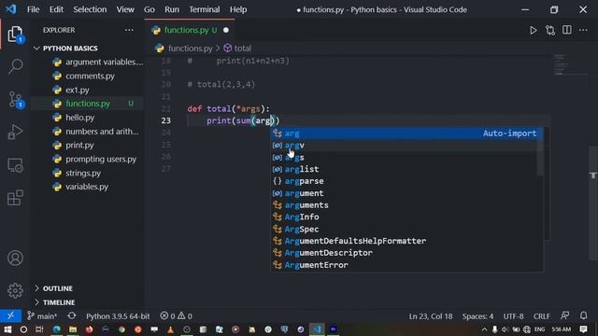Screen dimensions: 598x336
Task: Select args suggestion in autocomplete list
Action: coord(406,158)
